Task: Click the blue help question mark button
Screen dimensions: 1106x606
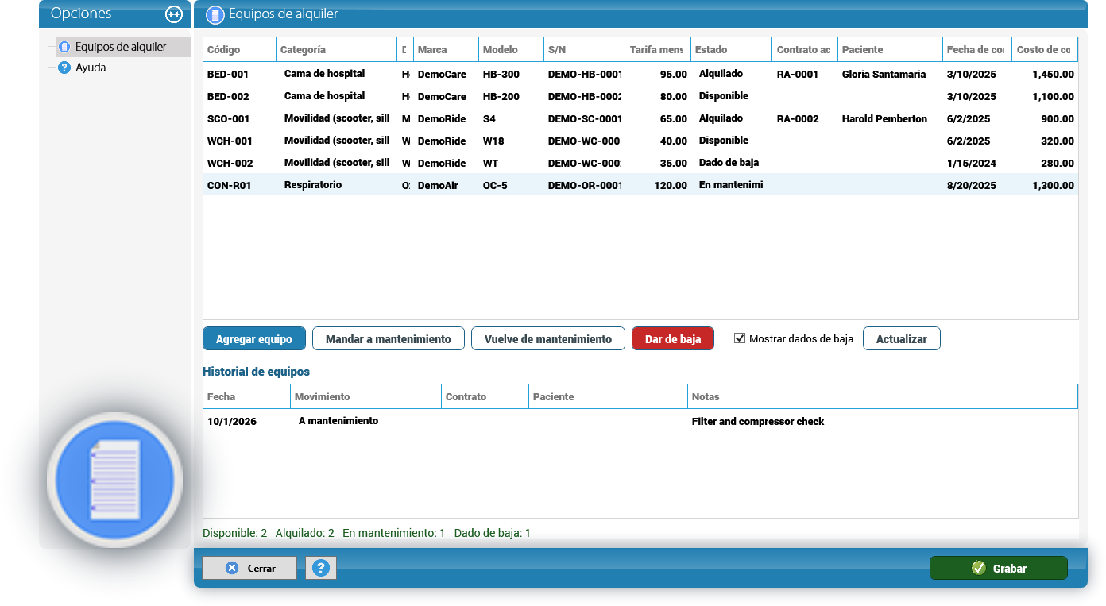Action: (x=321, y=568)
